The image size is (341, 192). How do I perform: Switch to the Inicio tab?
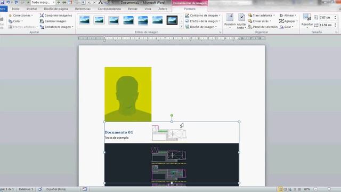click(x=15, y=9)
